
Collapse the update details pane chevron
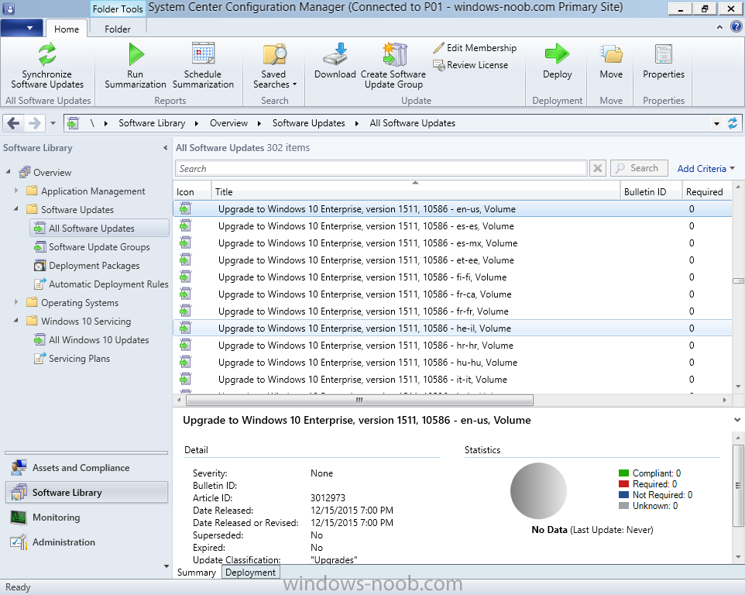(x=737, y=420)
